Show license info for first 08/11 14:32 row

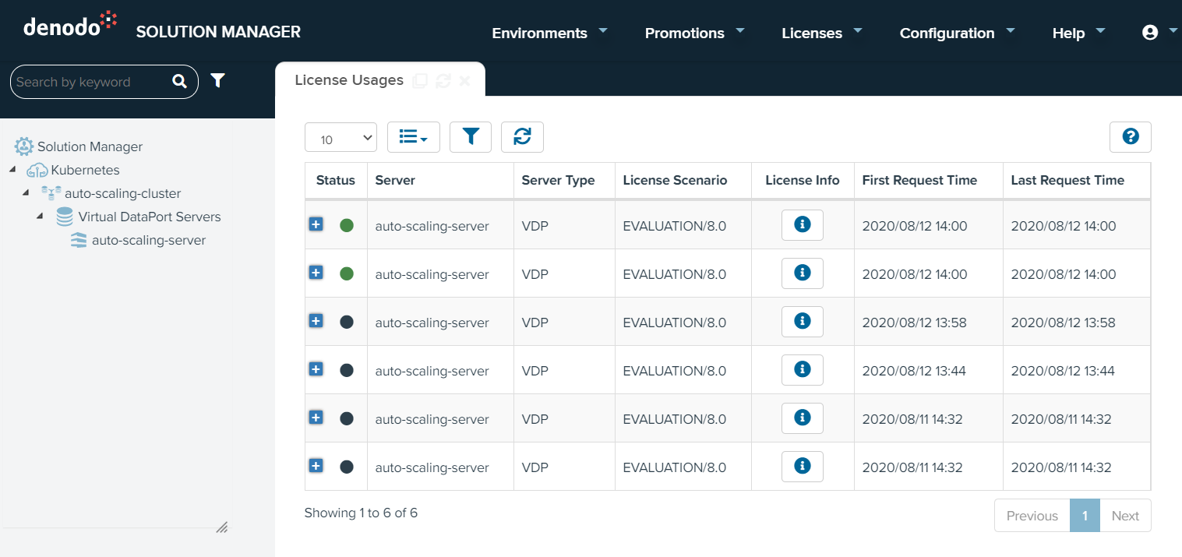pos(803,418)
